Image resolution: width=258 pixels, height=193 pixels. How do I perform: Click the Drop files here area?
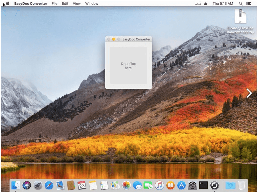coord(128,66)
